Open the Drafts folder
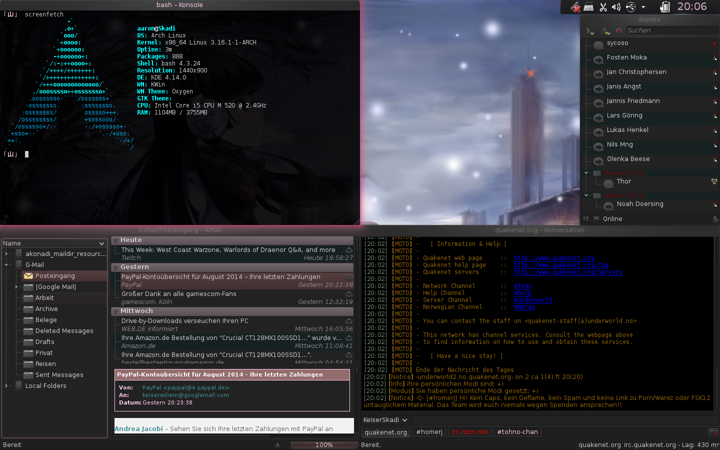This screenshot has height=450, width=720. pyautogui.click(x=44, y=342)
